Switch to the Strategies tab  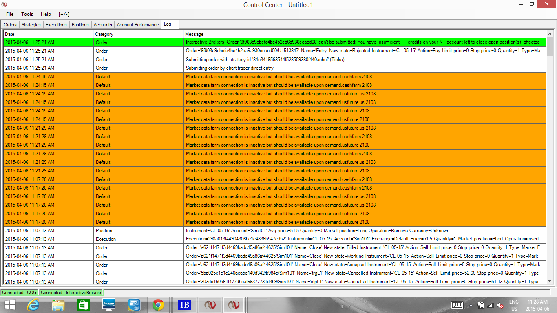point(31,25)
